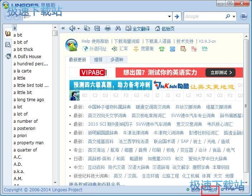Click word list scrollbar up arrow
This screenshot has width=252, height=196.
pos(55,27)
